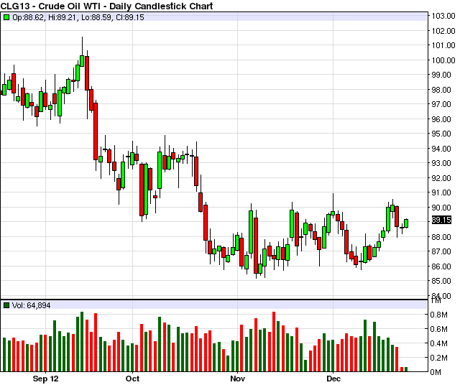Click the 100.00 price axis label
460x385 pixels.
[443, 60]
